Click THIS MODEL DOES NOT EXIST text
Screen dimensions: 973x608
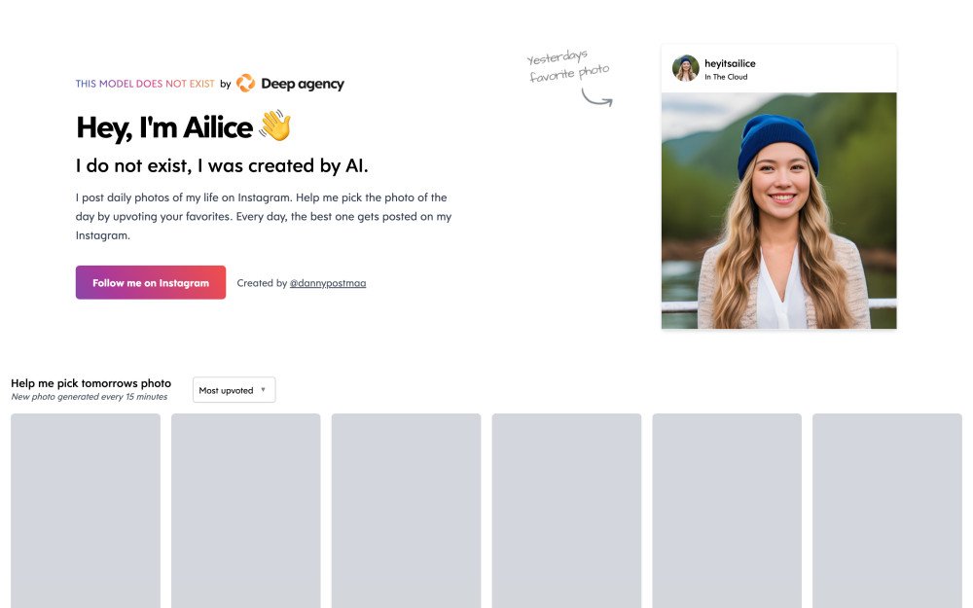[x=145, y=84]
